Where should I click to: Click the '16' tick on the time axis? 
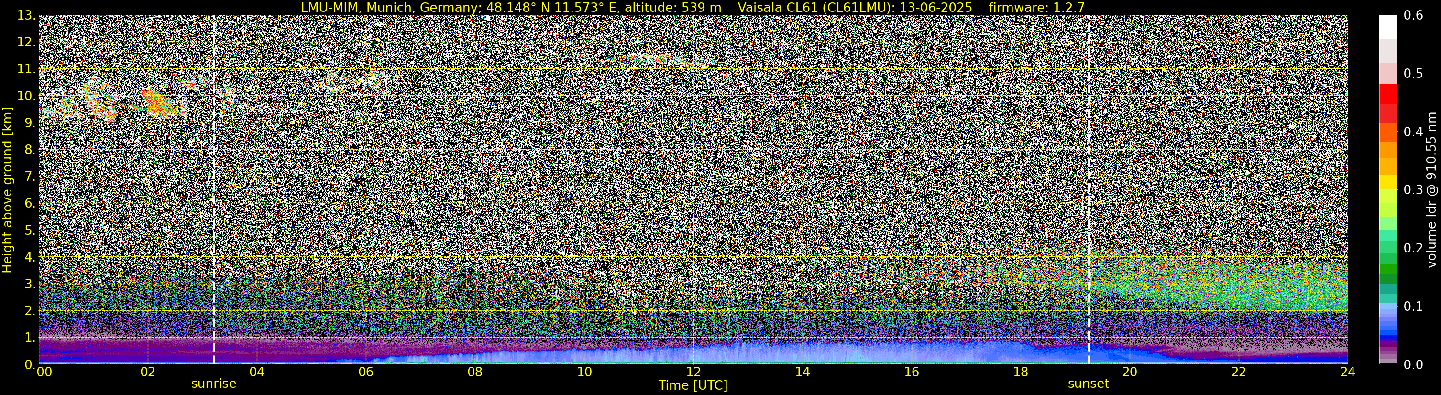[911, 372]
